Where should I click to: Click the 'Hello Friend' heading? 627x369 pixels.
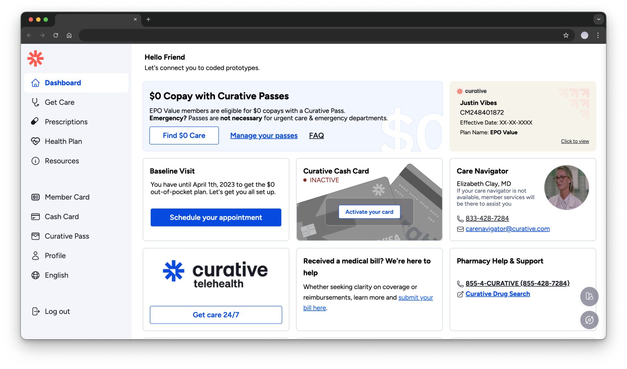165,57
